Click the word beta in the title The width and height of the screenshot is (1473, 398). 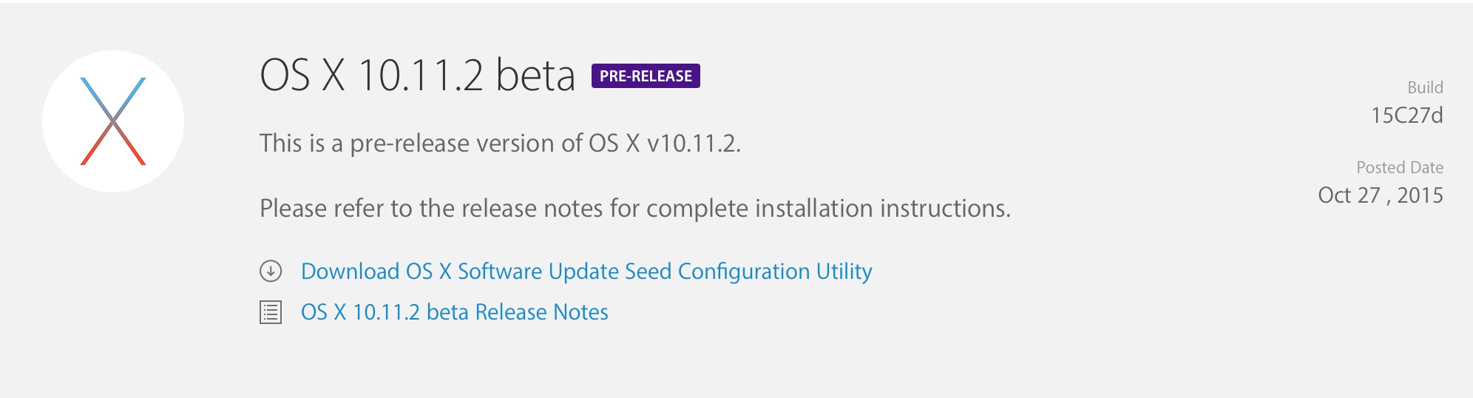point(535,75)
